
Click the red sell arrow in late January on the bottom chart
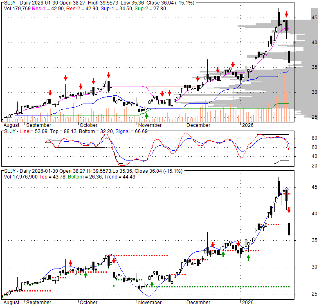289,210
